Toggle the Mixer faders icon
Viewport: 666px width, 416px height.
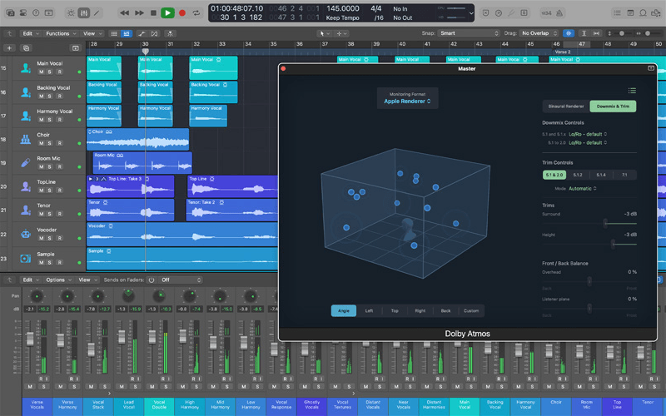84,12
